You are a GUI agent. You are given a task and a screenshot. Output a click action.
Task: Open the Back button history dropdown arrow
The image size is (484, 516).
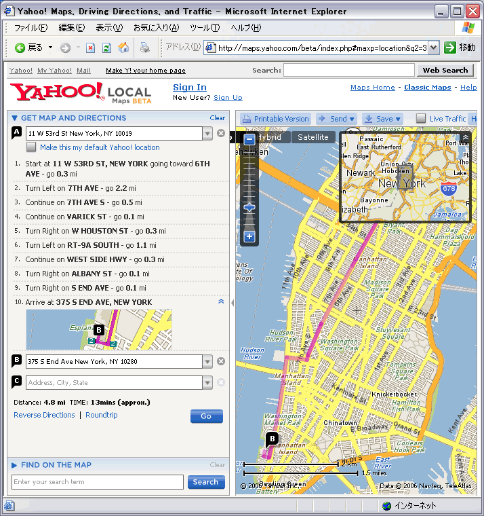50,48
